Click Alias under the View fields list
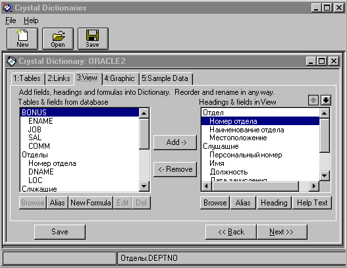The image size is (347, 268). 243,203
